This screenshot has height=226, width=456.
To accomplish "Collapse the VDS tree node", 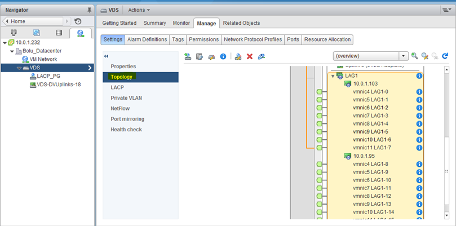I will point(19,68).
